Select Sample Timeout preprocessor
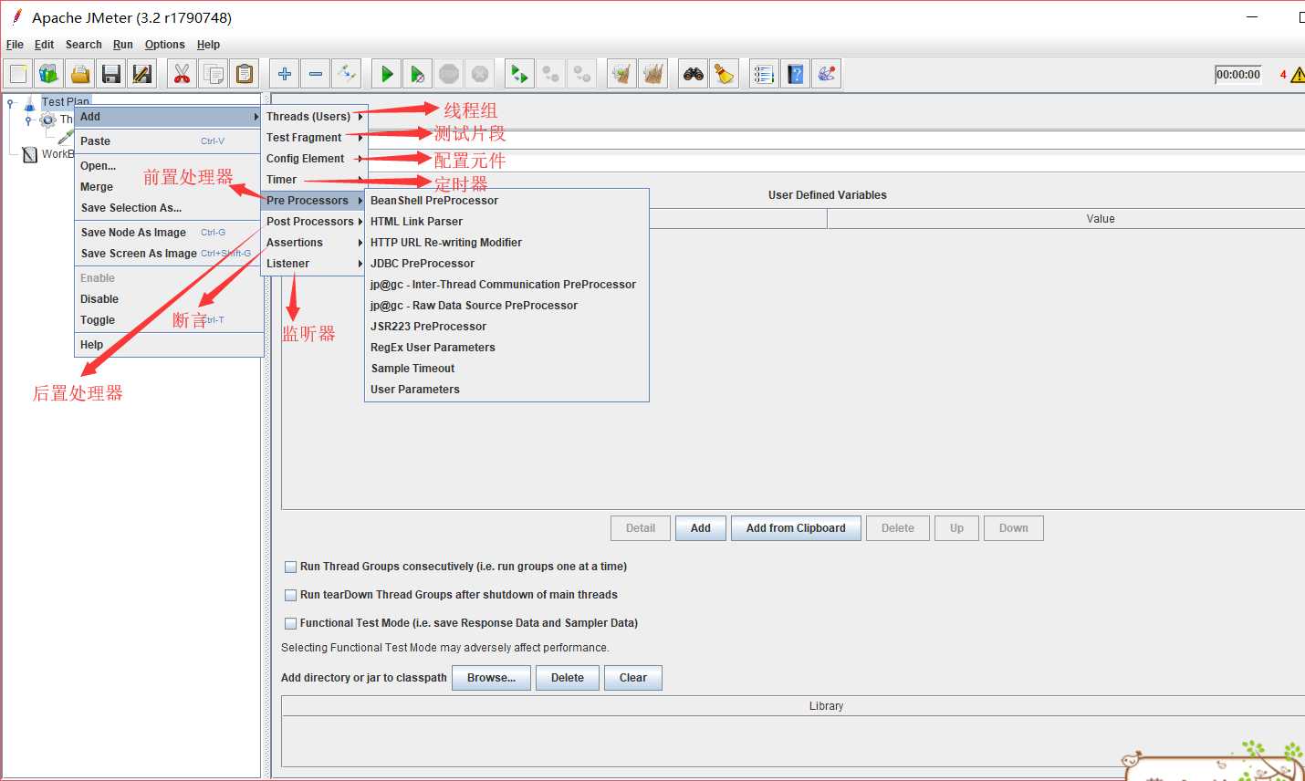The width and height of the screenshot is (1305, 781). tap(506, 369)
